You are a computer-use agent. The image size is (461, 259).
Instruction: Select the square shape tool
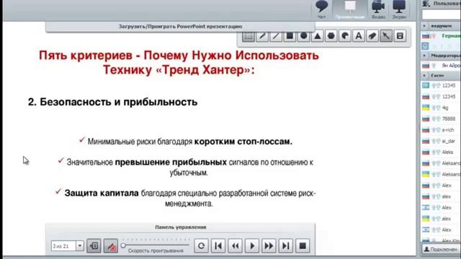(290, 36)
